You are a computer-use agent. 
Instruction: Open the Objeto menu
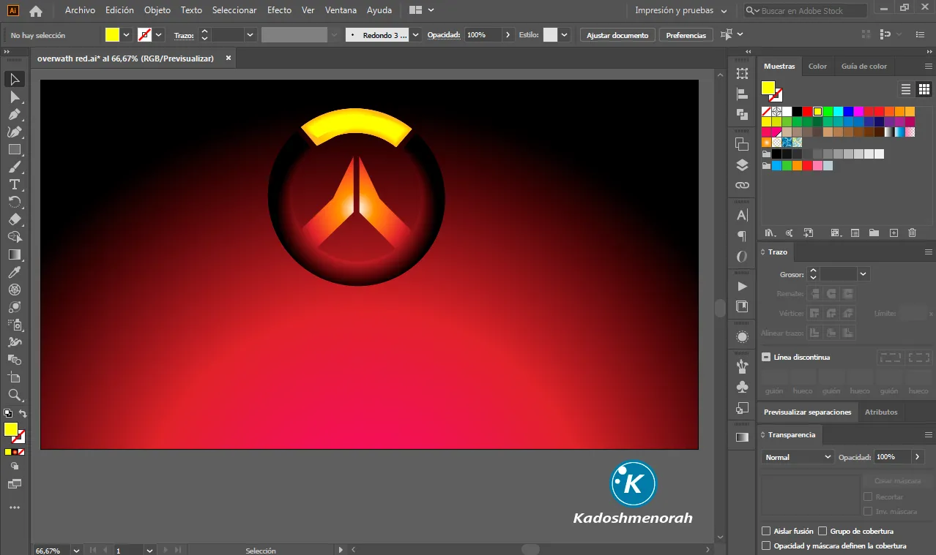[157, 10]
